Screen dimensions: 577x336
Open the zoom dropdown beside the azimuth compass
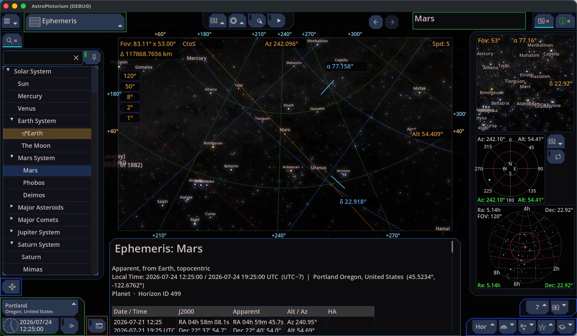point(556,142)
